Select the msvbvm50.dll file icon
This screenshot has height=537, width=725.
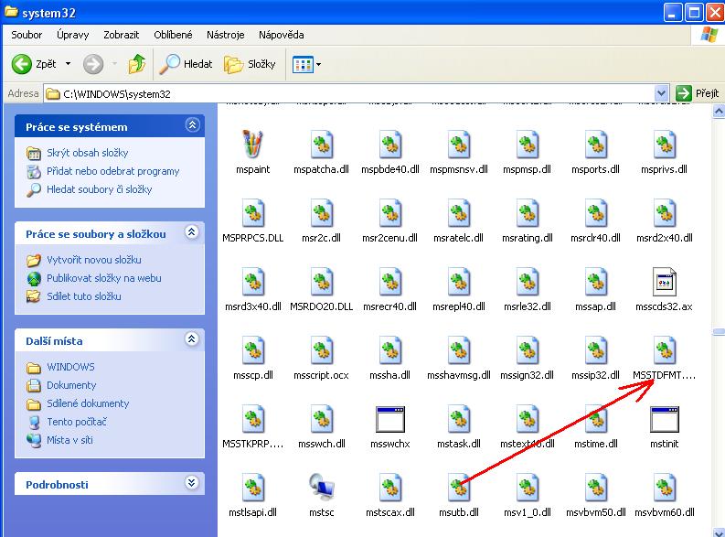tap(595, 487)
